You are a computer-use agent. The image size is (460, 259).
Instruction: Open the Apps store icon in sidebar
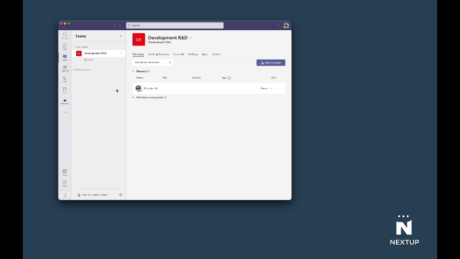coord(65,172)
